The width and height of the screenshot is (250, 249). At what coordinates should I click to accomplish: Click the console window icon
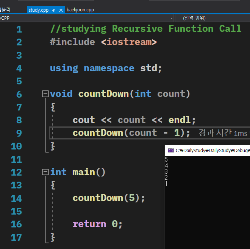coord(171,150)
